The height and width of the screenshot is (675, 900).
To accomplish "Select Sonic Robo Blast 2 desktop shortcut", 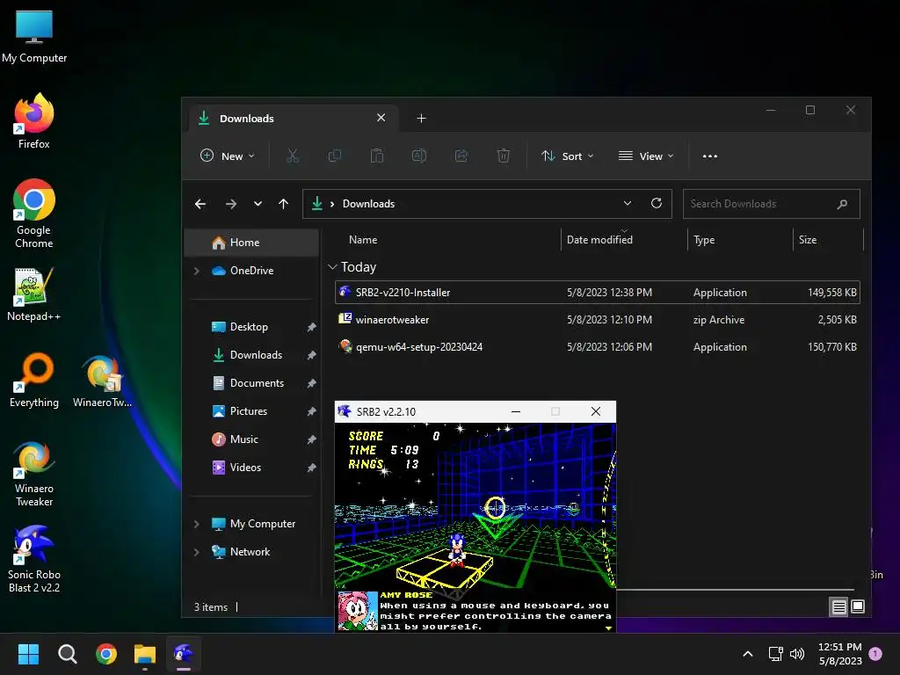I will 34,559.
